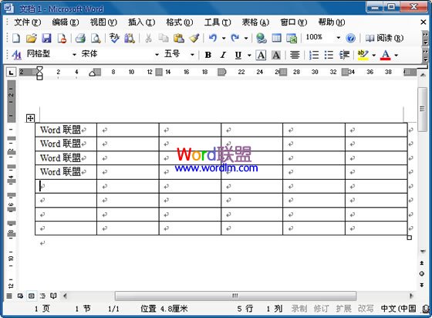432x318 pixels.
Task: Insert Excel worksheet icon
Action: tap(292, 38)
